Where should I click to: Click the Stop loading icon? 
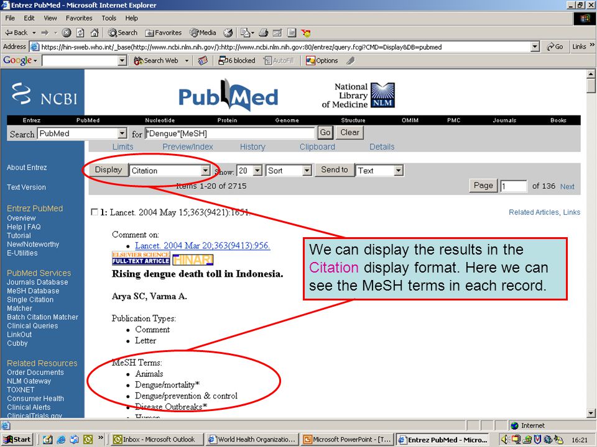coord(67,33)
